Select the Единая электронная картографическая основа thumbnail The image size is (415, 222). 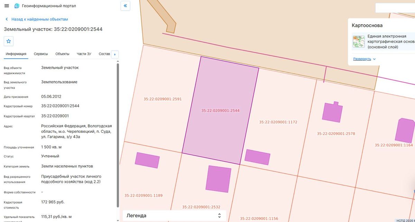click(359, 41)
